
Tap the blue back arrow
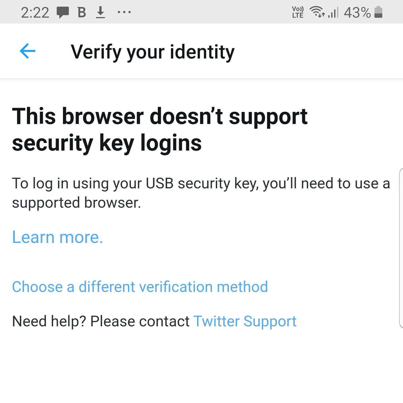click(27, 51)
